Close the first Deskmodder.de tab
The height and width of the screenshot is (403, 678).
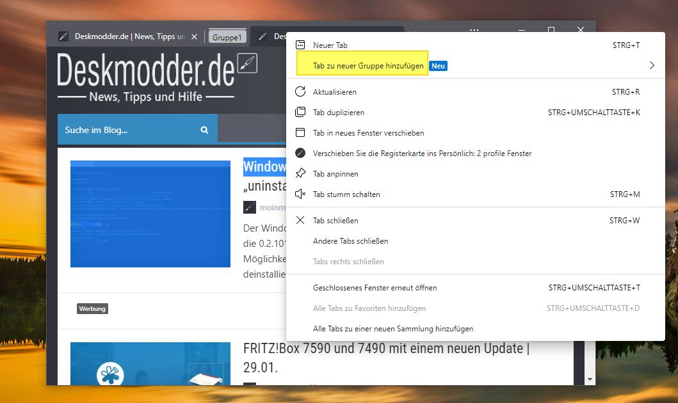pos(194,36)
